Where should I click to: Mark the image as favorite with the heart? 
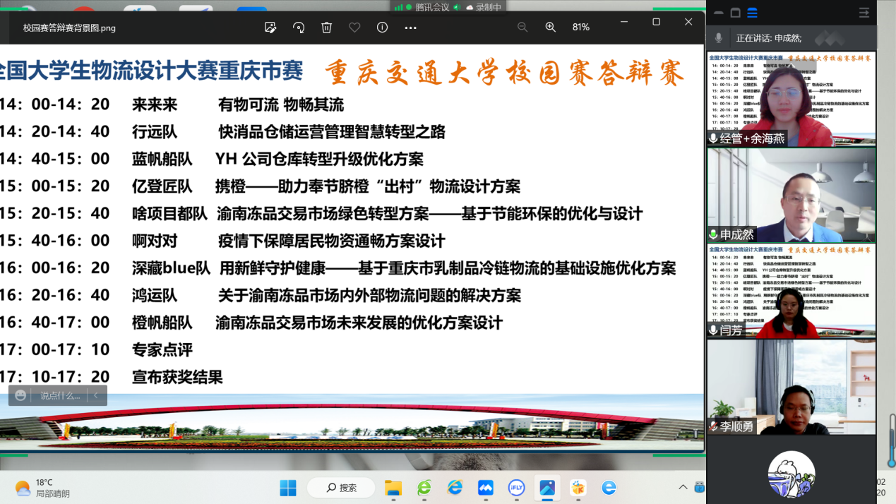(354, 28)
